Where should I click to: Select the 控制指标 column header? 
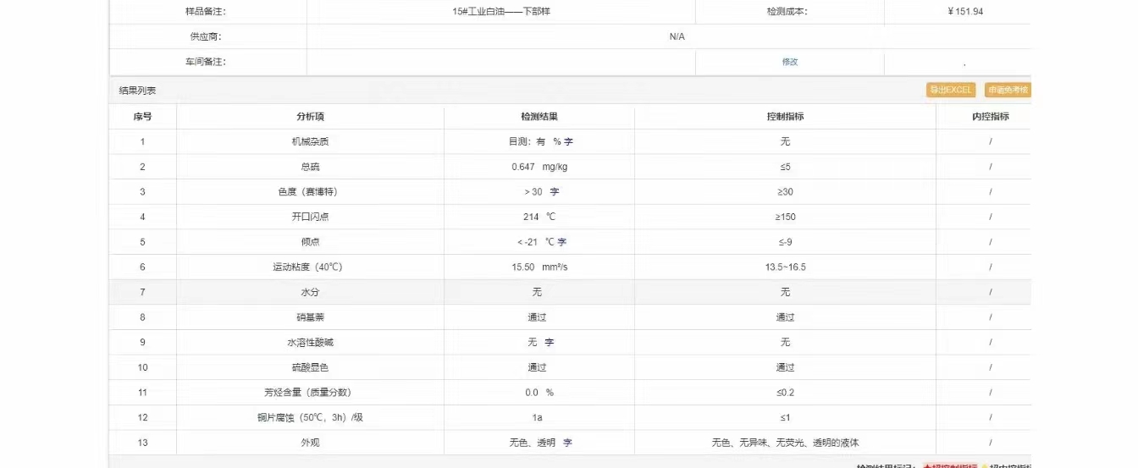pos(785,117)
